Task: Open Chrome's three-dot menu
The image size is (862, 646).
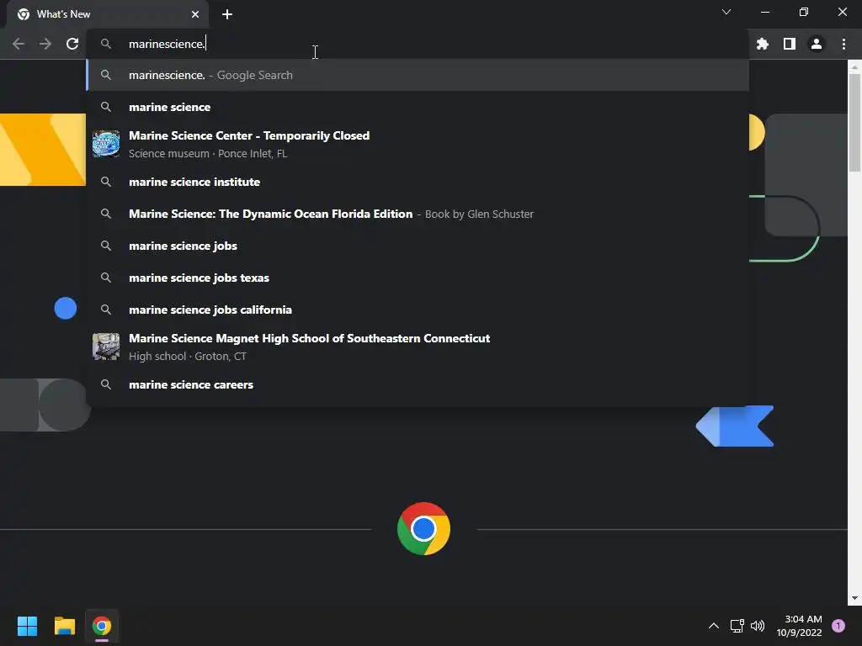Action: 843,44
